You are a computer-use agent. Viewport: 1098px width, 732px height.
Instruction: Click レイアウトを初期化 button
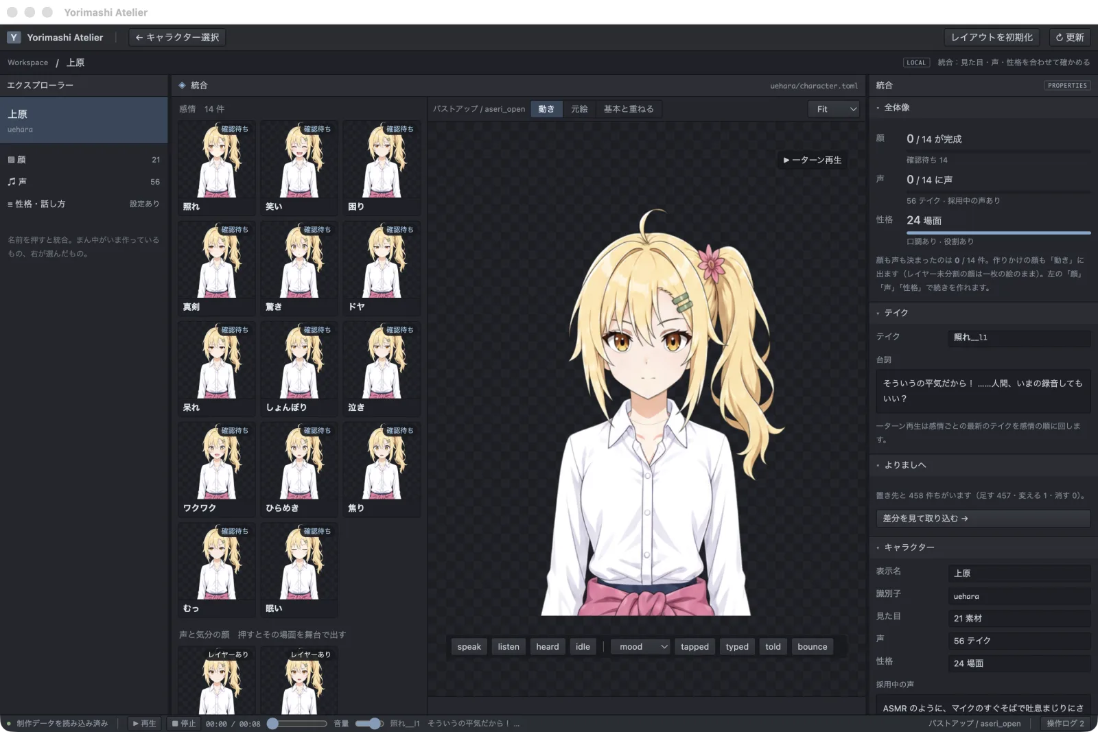pyautogui.click(x=992, y=37)
